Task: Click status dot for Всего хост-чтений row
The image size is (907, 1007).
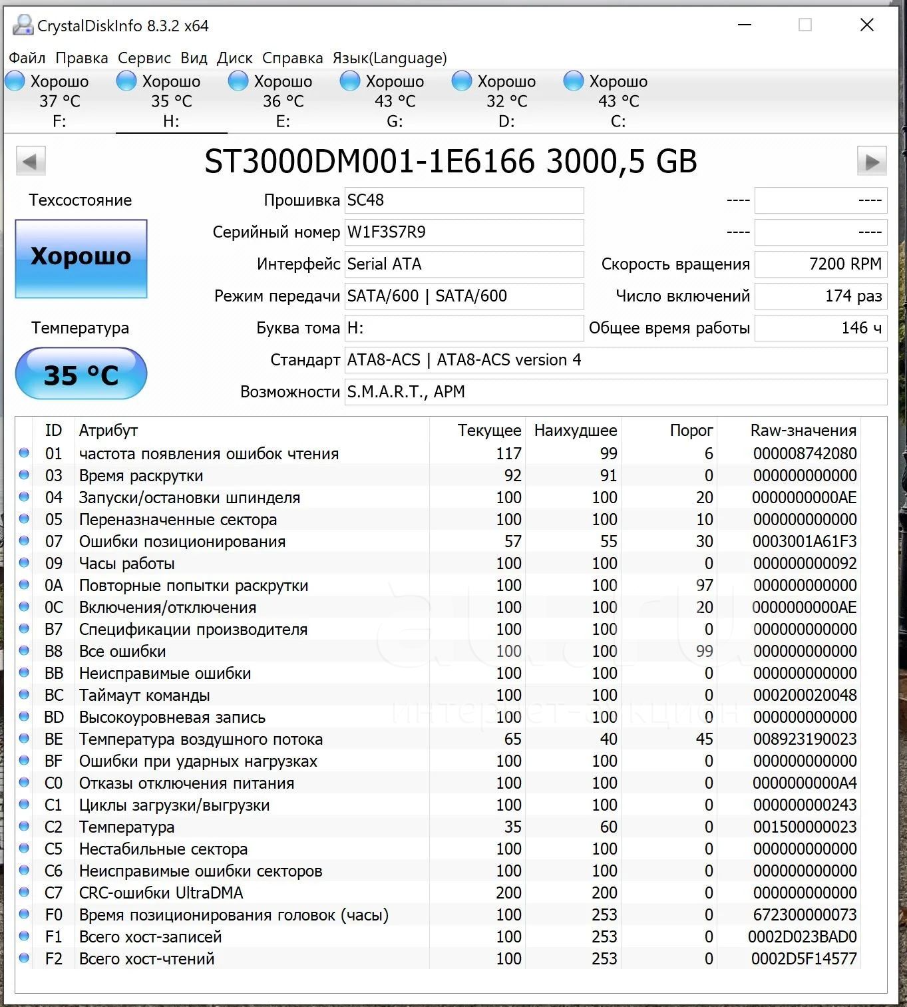Action: [25, 958]
